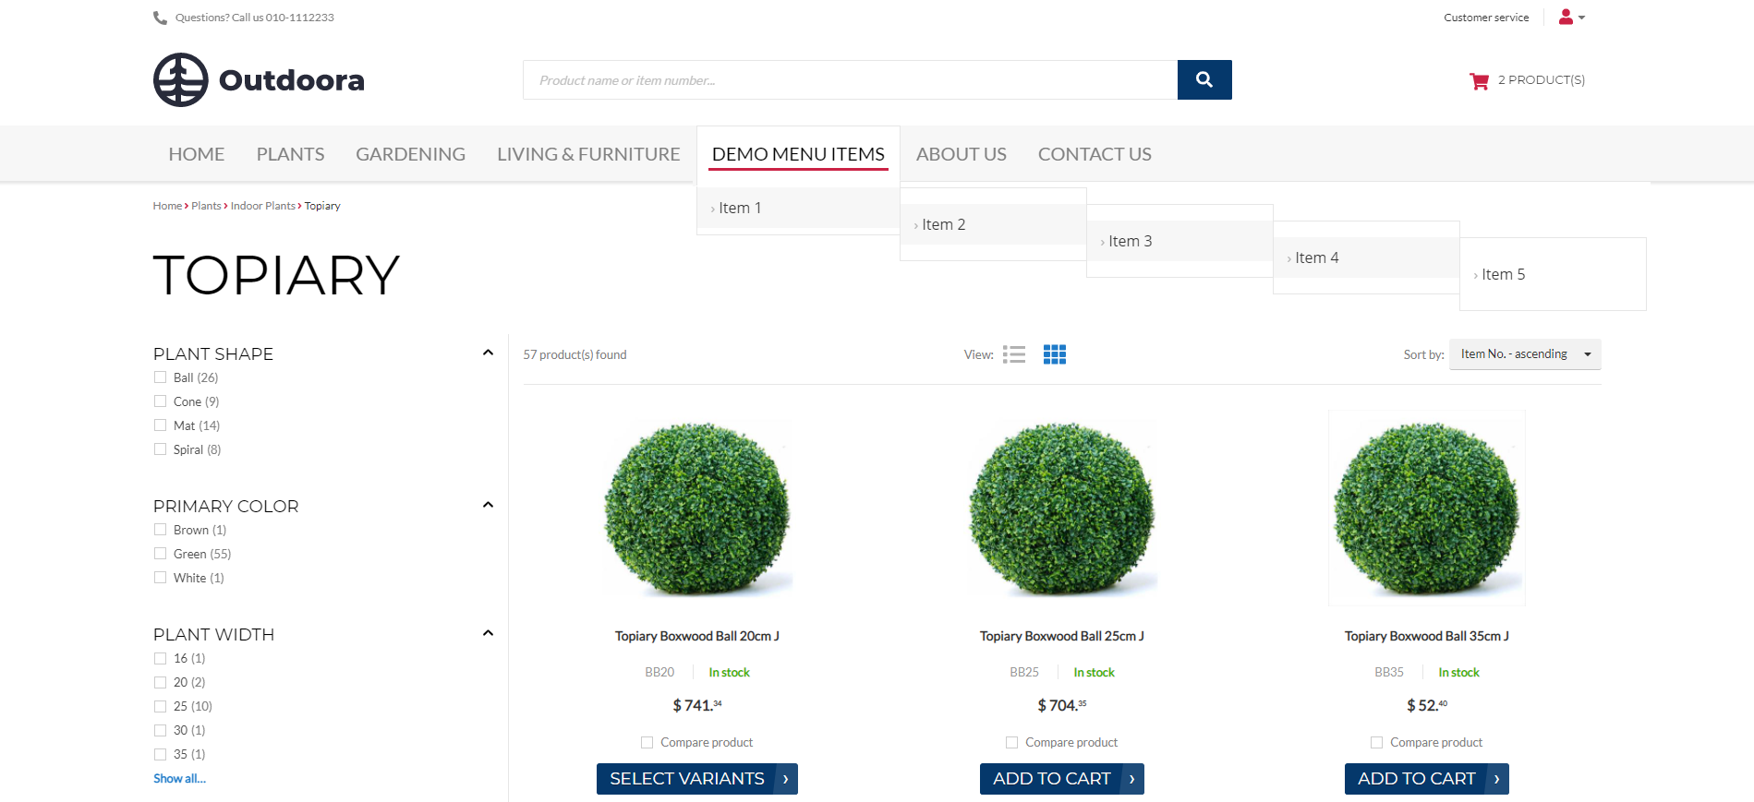1754x802 pixels.
Task: Select Item 4 in submenu
Action: [1366, 257]
